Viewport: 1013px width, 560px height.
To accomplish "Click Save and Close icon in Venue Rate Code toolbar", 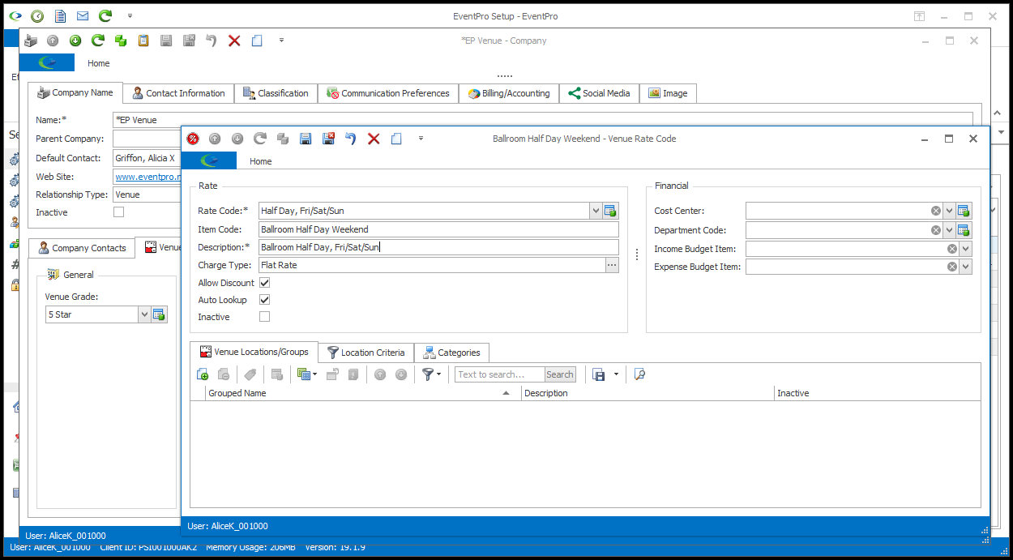I will (x=328, y=139).
